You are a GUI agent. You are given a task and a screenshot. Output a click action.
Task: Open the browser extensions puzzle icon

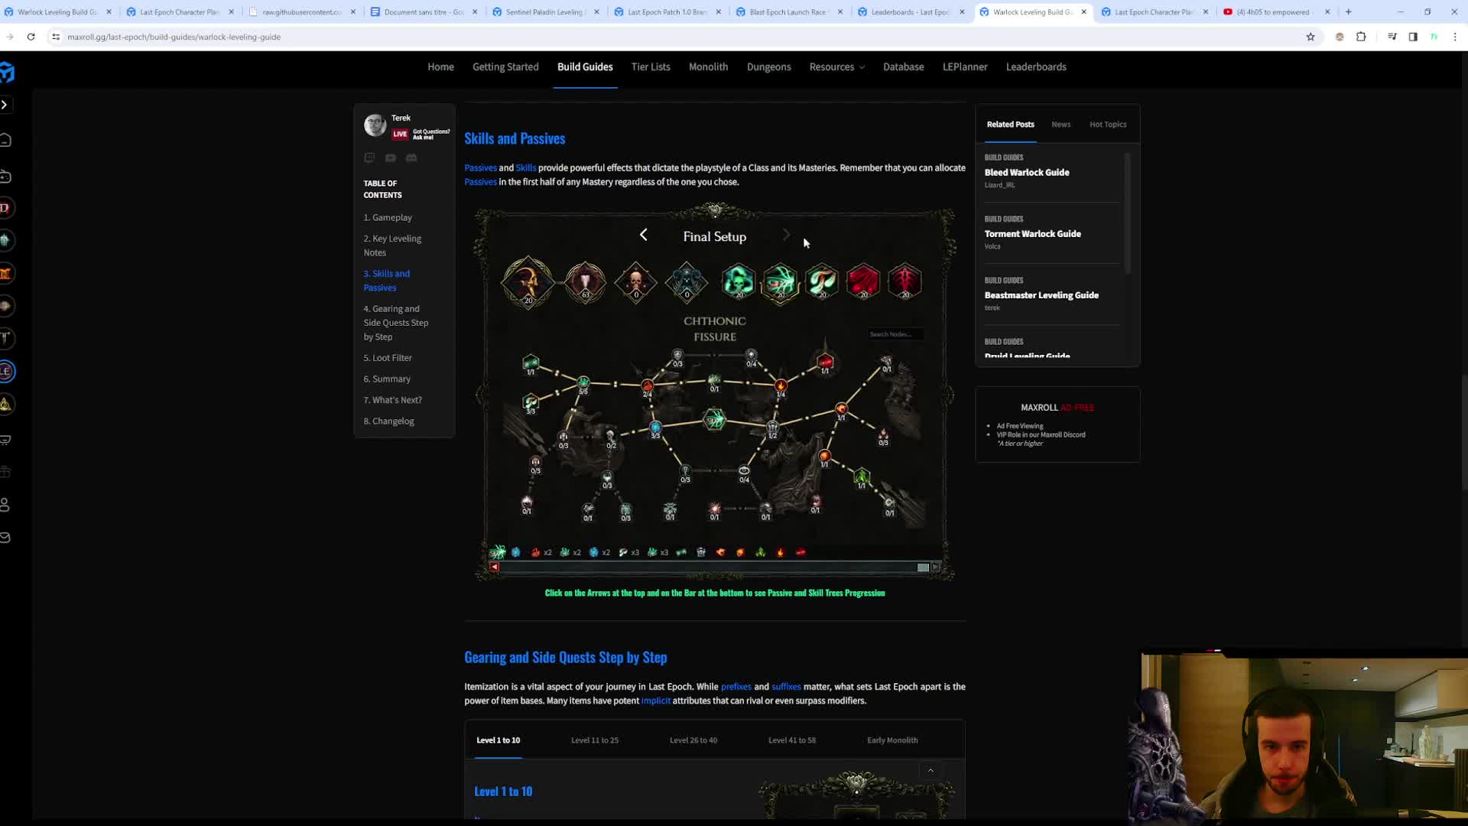click(1361, 37)
